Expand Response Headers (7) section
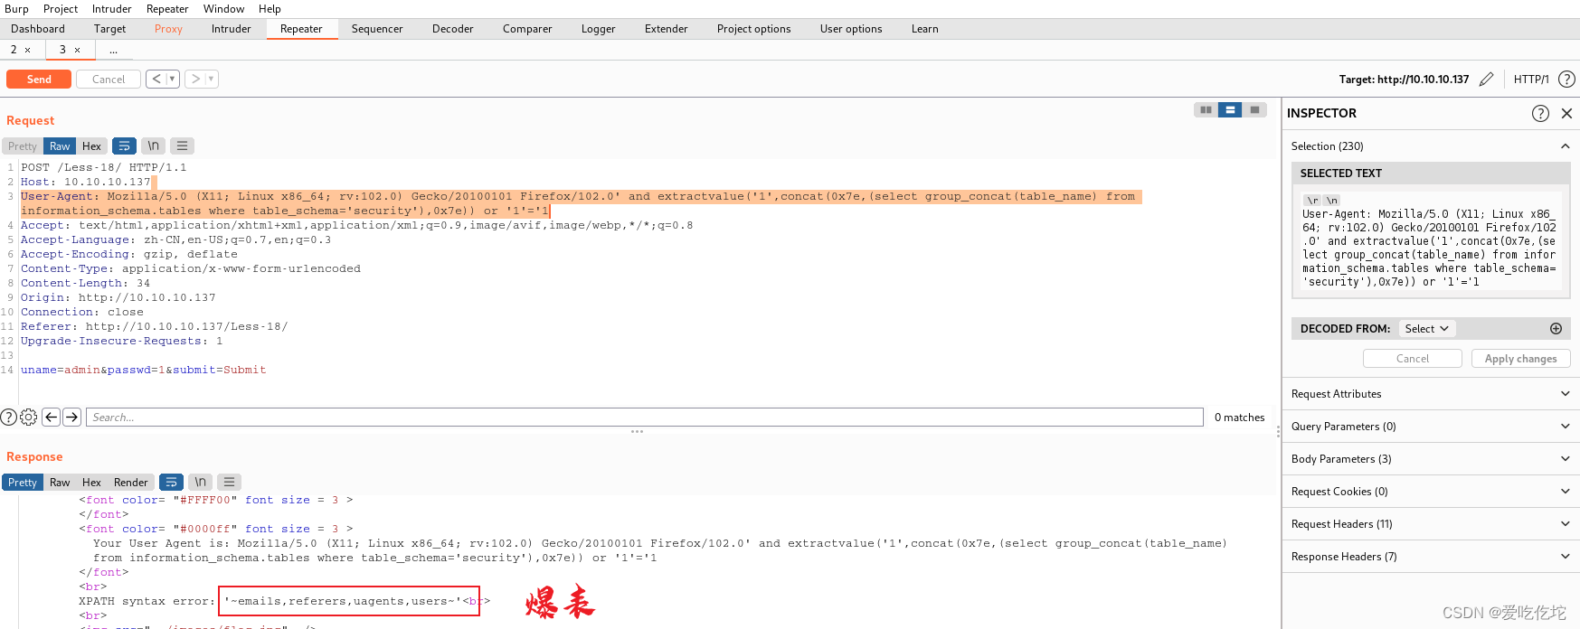The image size is (1580, 629). [1431, 557]
